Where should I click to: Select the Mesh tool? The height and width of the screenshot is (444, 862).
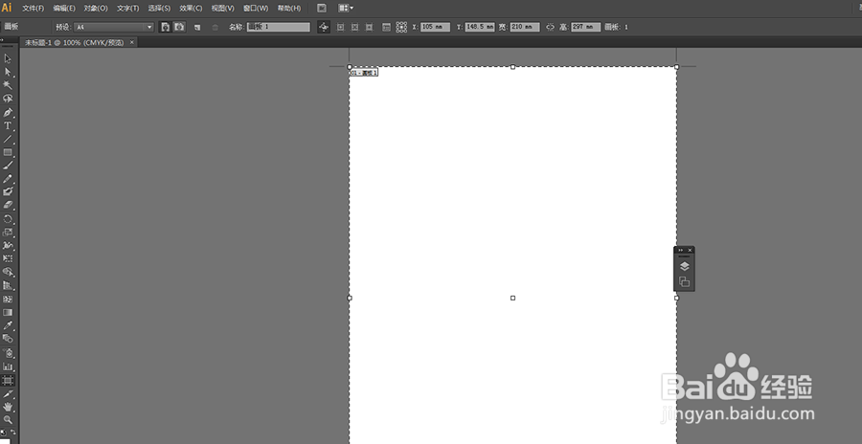pyautogui.click(x=8, y=299)
